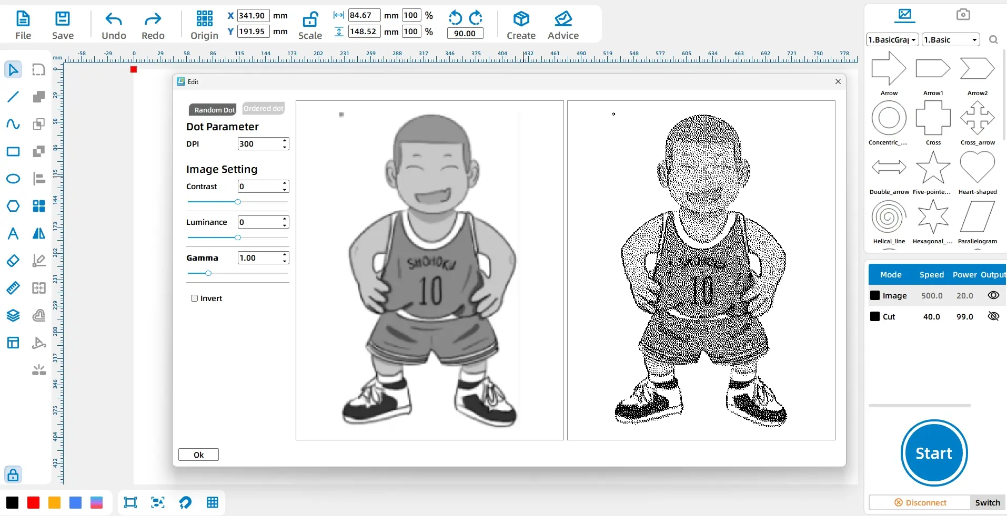The height and width of the screenshot is (516, 1007).
Task: Switch to the camera tab
Action: click(963, 15)
